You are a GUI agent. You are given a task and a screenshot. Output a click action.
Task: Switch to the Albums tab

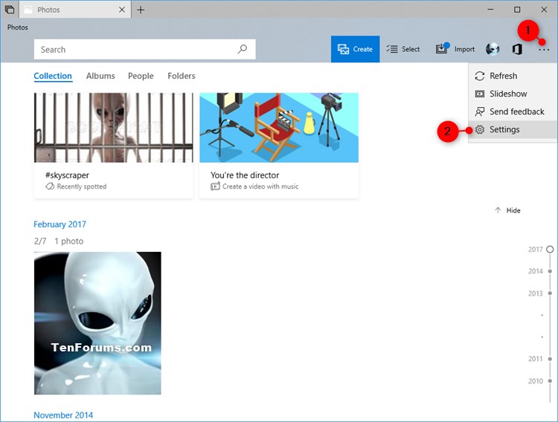(100, 76)
